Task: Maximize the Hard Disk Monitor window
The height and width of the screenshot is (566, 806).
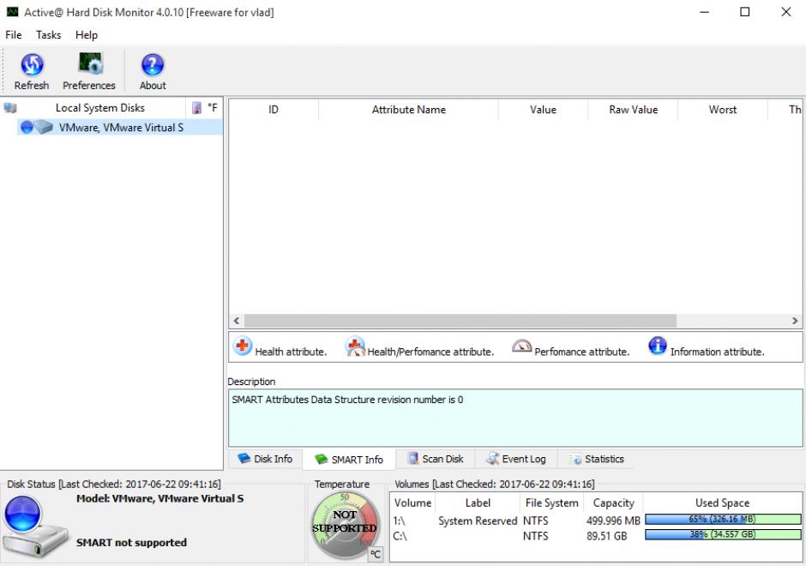Action: (745, 12)
